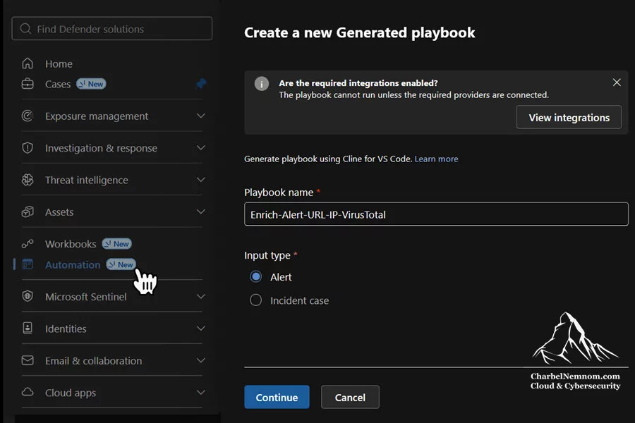This screenshot has width=635, height=423.
Task: Click the Playbook name input field
Action: pos(436,214)
